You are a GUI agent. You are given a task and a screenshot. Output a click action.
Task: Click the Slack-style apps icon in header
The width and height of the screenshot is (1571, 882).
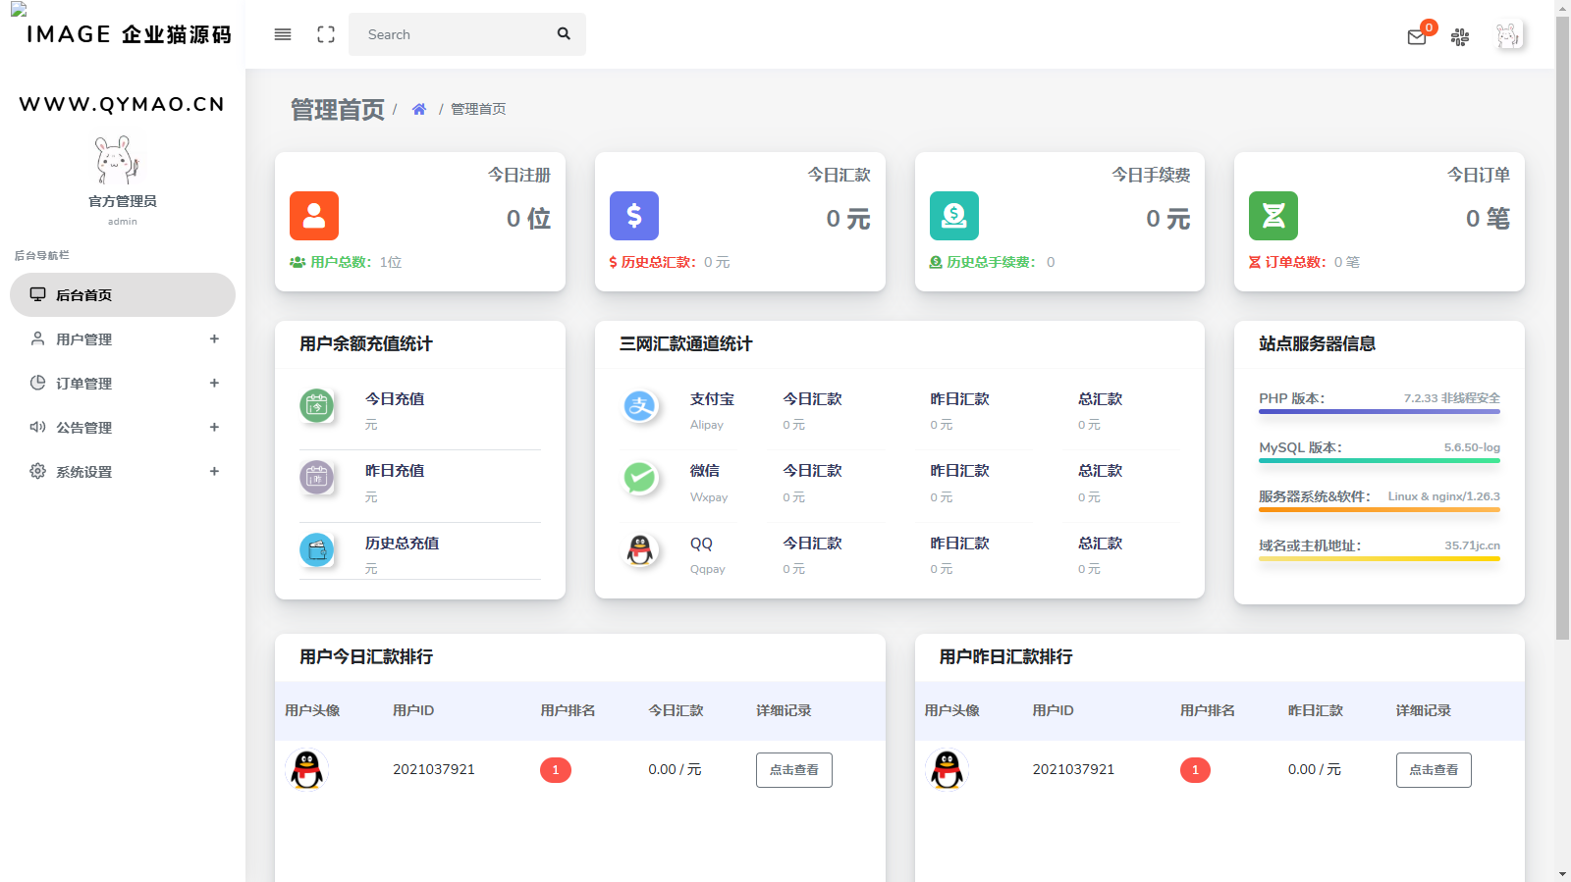point(1460,37)
